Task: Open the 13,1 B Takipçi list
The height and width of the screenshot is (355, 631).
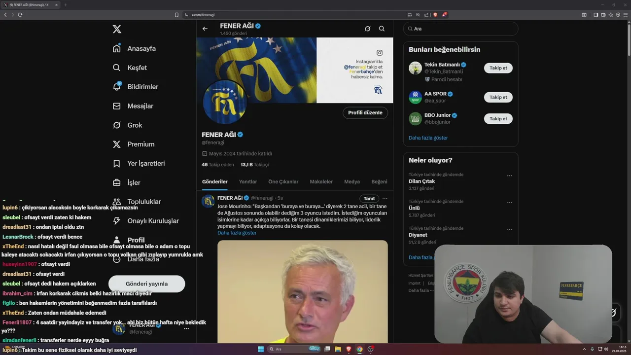Action: tap(254, 165)
